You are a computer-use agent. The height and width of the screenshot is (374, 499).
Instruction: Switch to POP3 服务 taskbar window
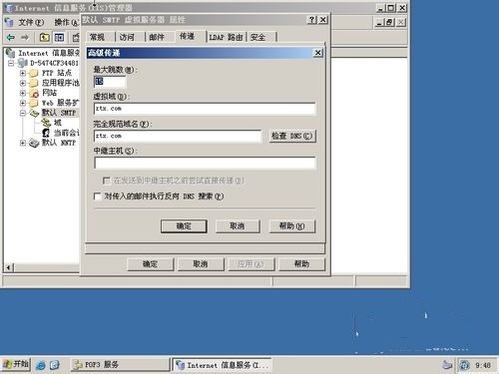tap(121, 365)
